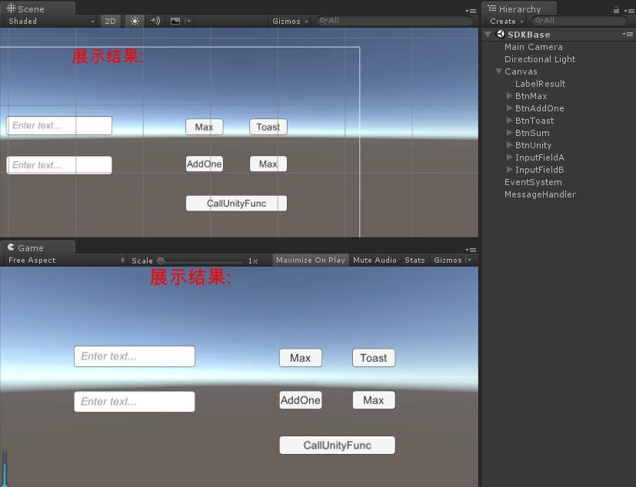Select Canvas in Hierarchy
The image size is (636, 487).
click(x=521, y=71)
